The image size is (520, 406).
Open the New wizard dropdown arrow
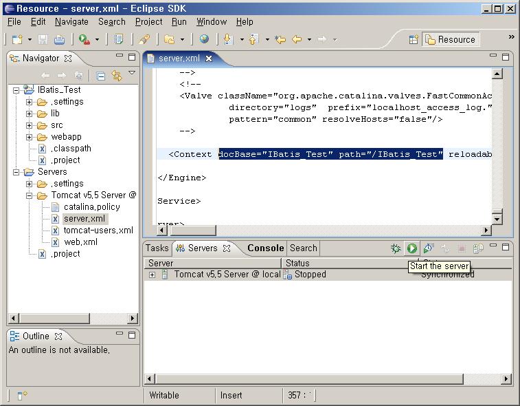(30, 40)
